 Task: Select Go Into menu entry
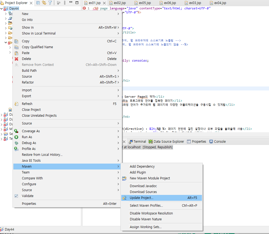(67, 20)
